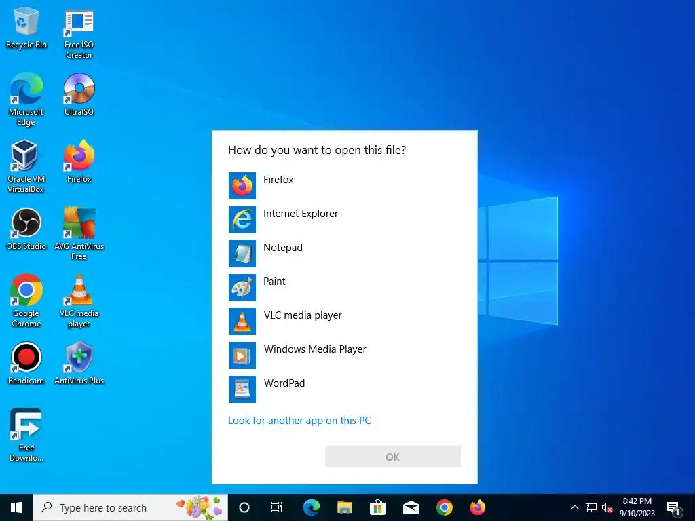Select the Recycle Bin desktop icon
Image resolution: width=695 pixels, height=521 pixels.
(x=26, y=28)
